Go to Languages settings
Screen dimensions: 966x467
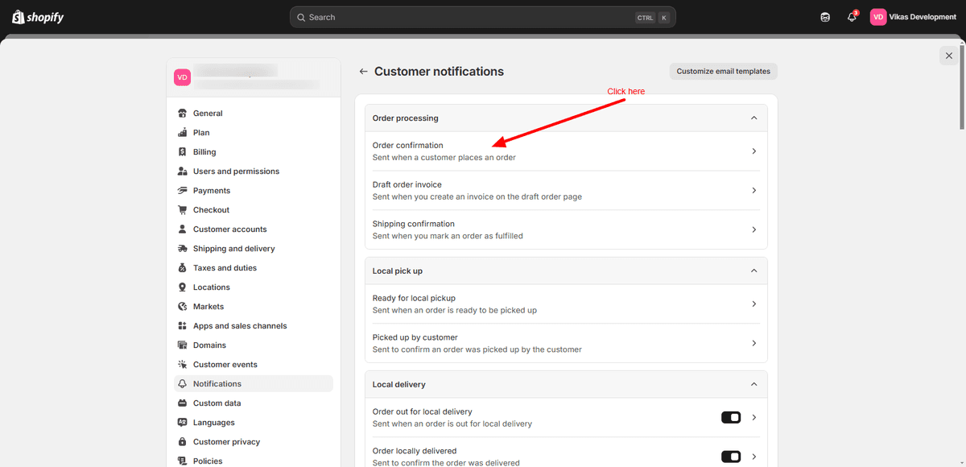coord(254,423)
